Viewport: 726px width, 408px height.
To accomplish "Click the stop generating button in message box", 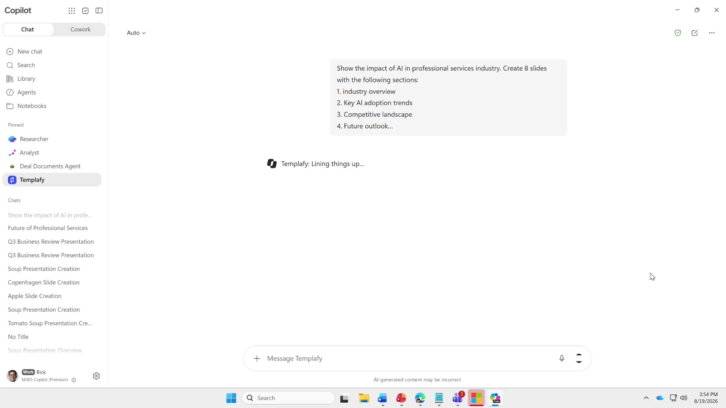I will (x=579, y=359).
